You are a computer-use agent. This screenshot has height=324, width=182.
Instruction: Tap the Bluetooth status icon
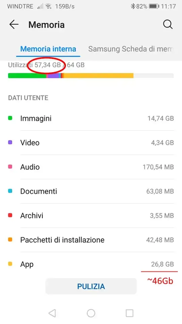tap(133, 6)
